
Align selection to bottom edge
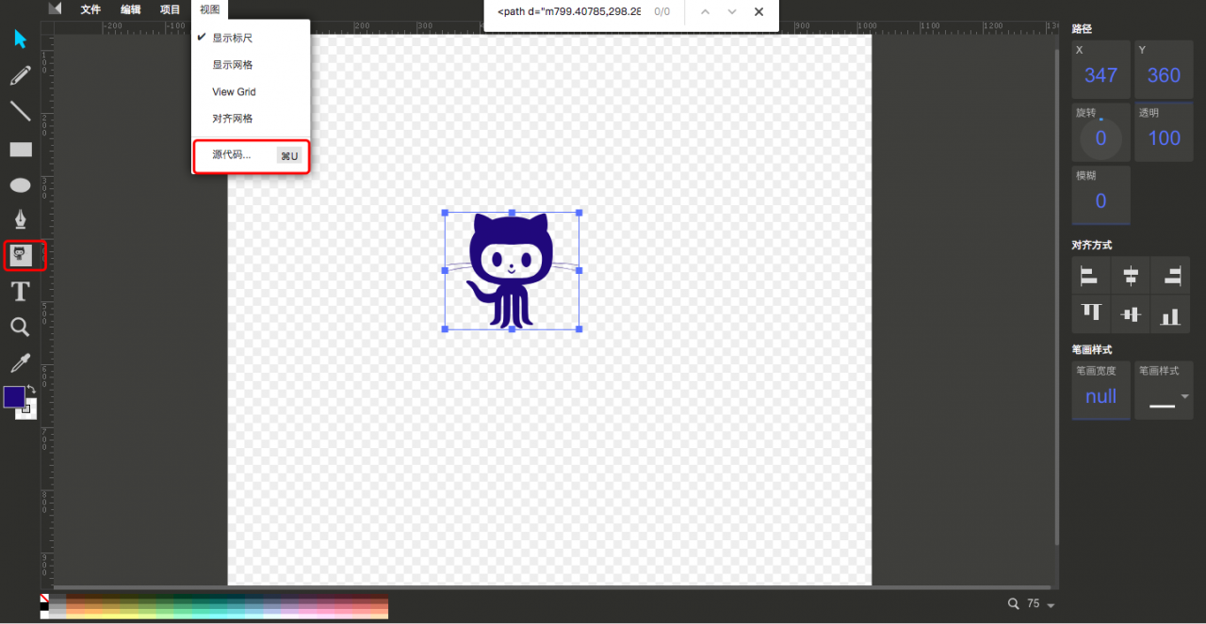click(1171, 313)
